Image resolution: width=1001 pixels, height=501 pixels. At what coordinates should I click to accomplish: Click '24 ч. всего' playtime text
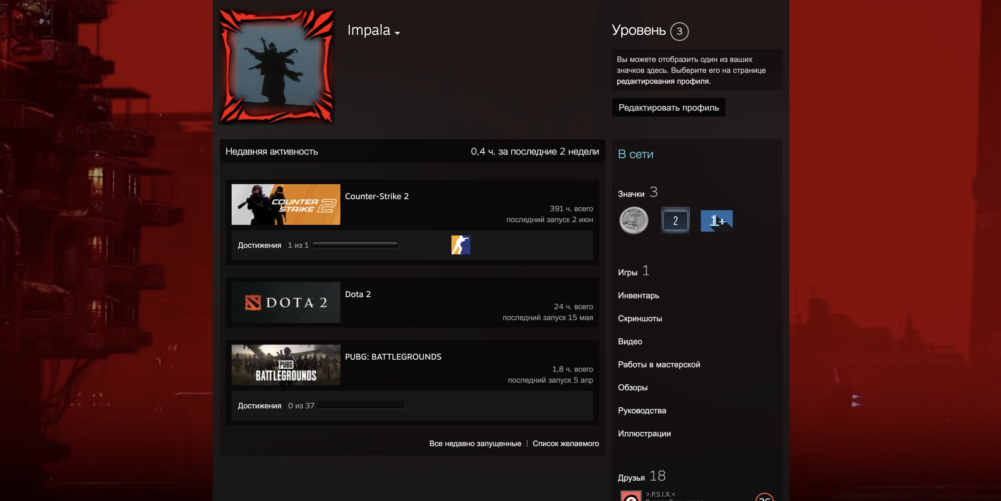point(573,307)
